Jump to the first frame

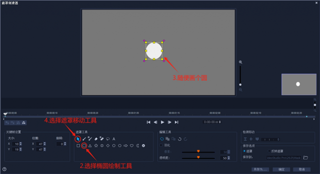149,122
